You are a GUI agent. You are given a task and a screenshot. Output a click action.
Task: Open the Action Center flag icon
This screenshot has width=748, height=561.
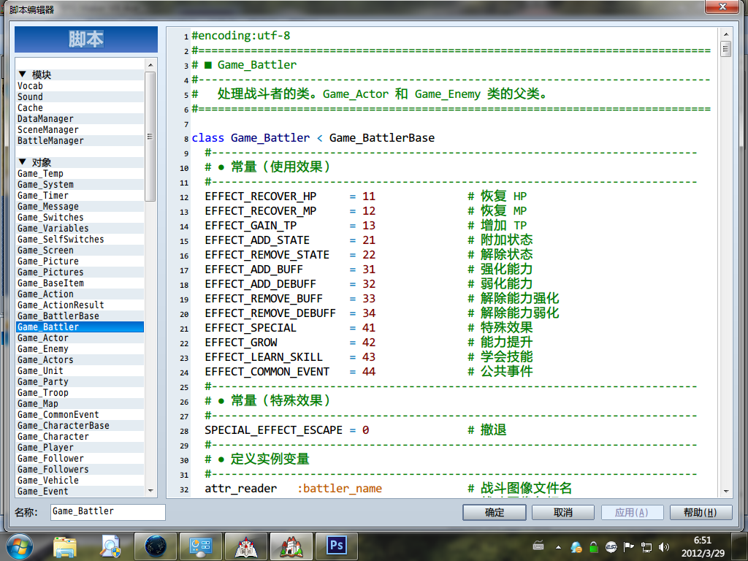[x=629, y=547]
